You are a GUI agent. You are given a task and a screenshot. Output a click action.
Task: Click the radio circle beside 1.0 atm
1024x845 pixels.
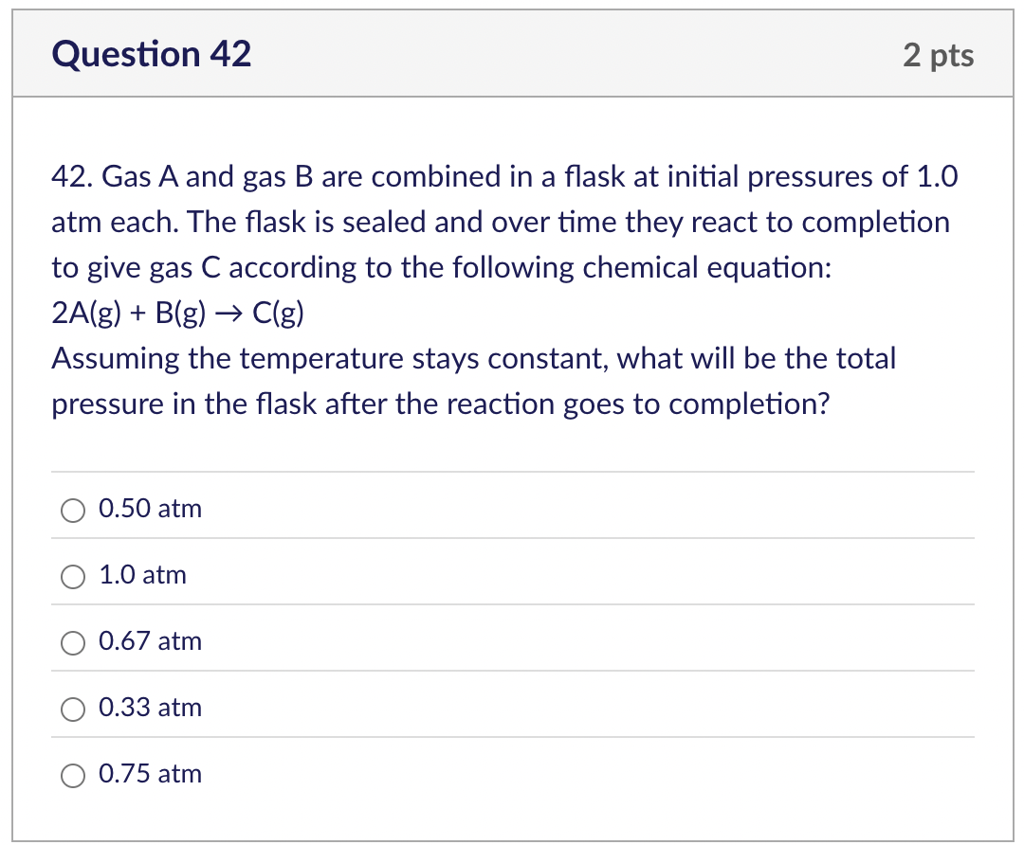click(x=72, y=576)
